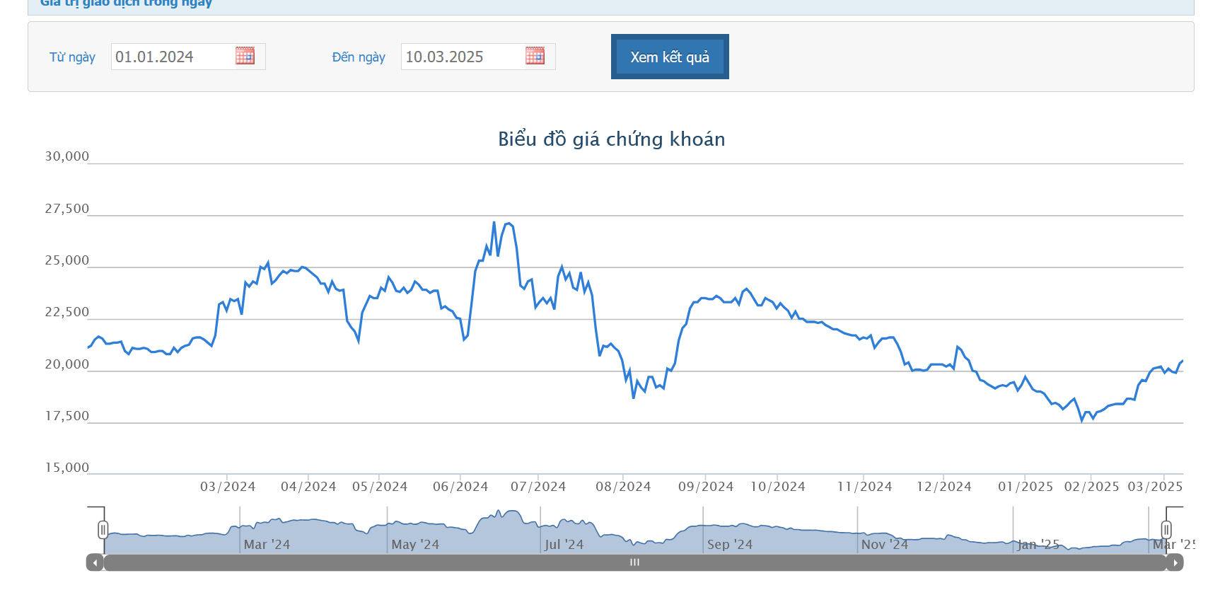Click the Từ ngày date field 01.01.2024
The width and height of the screenshot is (1208, 590).
(x=188, y=57)
